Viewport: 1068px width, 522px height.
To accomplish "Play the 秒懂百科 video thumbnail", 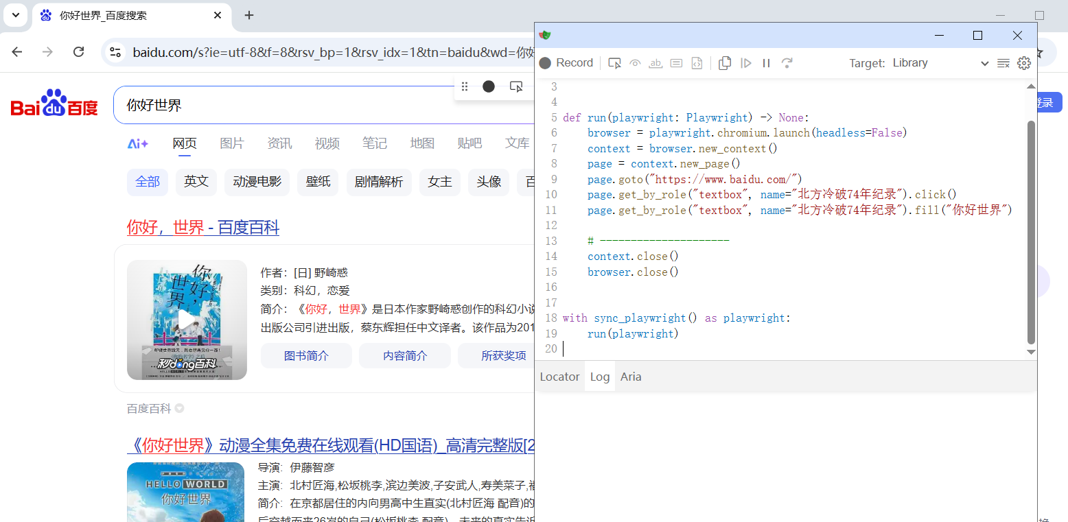I will point(187,320).
